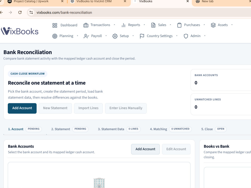Screen dimensions: 251x188
Task: Go forward with the browser arrow
Action: click(10, 13)
